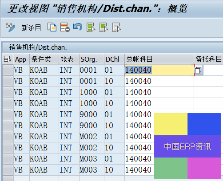
Task: Click G/L account cell for SOrg 9000 DChl 01
Action: click(139, 114)
